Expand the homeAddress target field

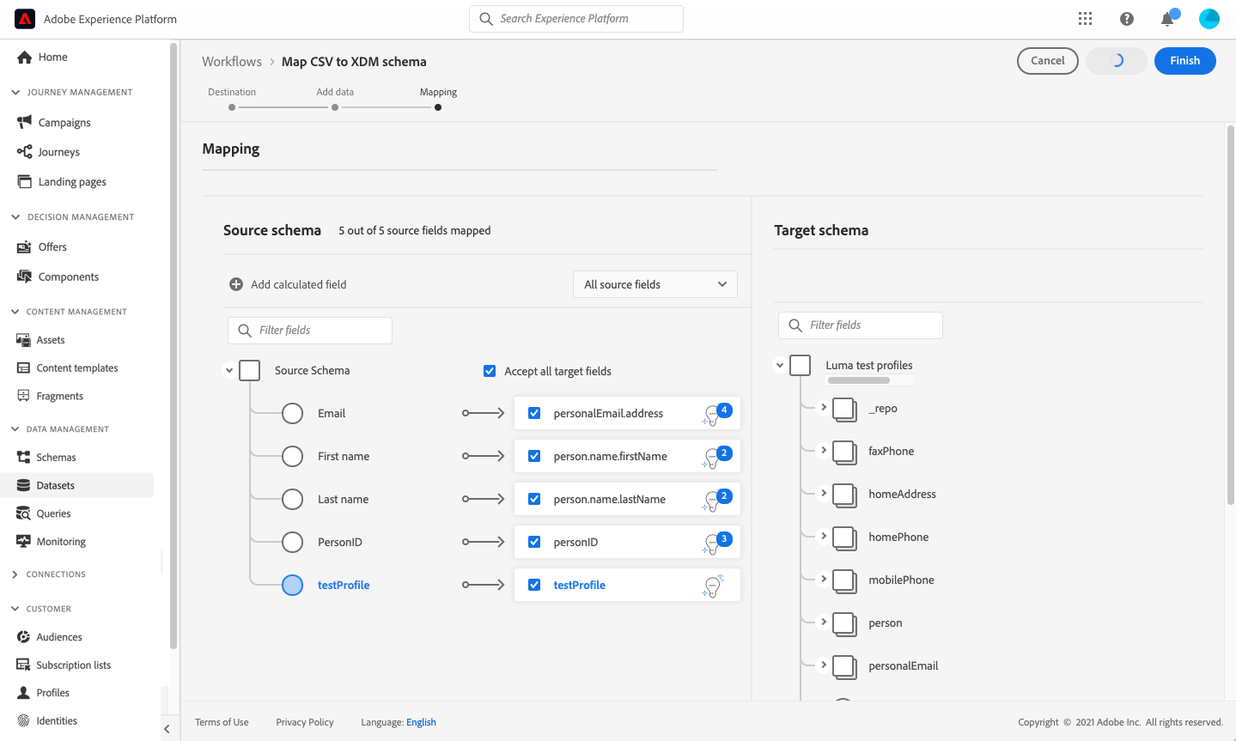824,493
